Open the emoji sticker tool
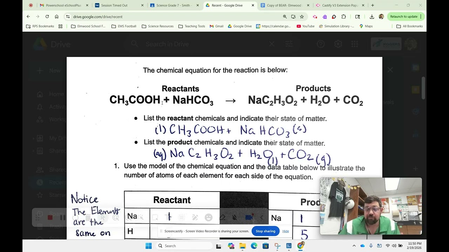The width and height of the screenshot is (449, 252). (209, 217)
